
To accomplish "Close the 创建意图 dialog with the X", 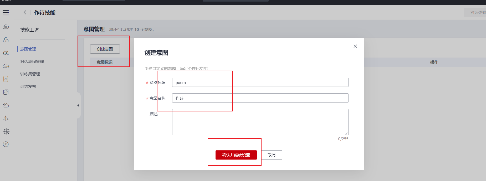I will click(355, 46).
